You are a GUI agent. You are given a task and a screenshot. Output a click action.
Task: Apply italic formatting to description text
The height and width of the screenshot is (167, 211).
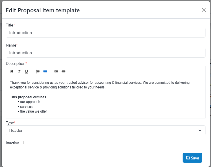[x=19, y=72]
